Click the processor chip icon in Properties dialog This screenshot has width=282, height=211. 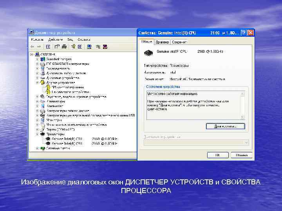148,53
